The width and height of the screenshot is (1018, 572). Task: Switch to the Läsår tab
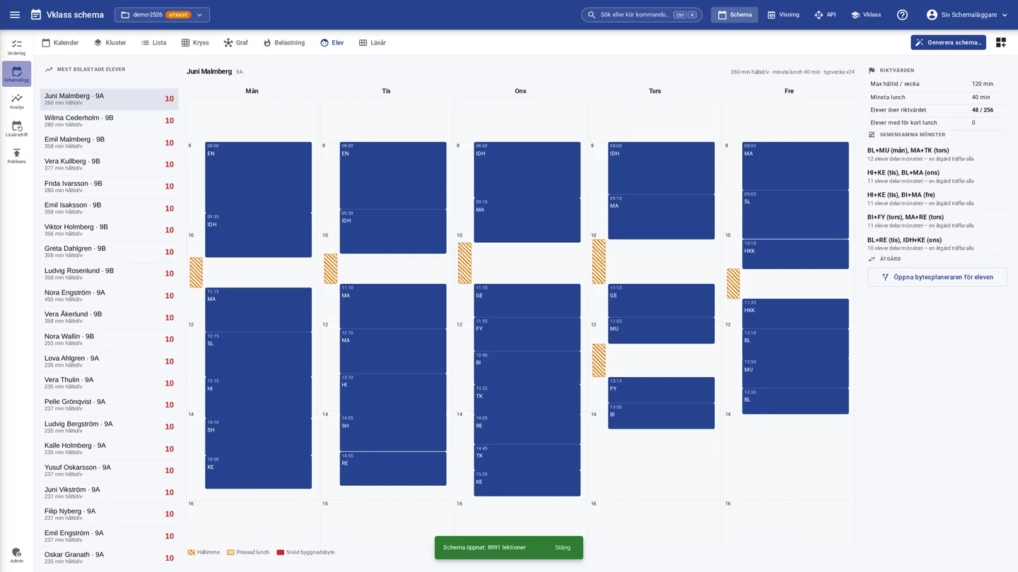(372, 42)
